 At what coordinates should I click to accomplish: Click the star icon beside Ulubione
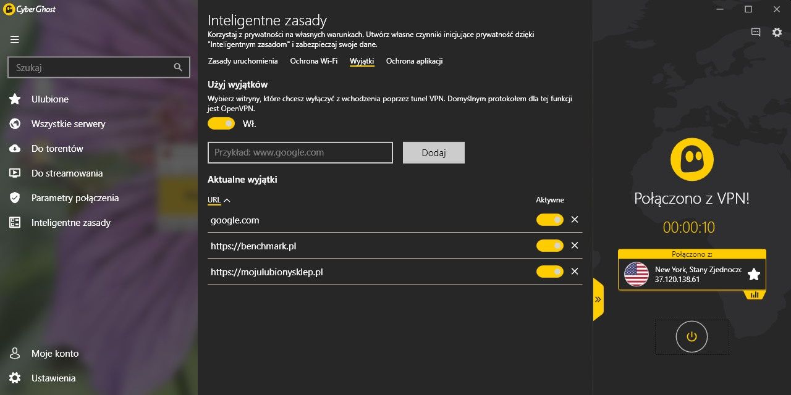[15, 99]
